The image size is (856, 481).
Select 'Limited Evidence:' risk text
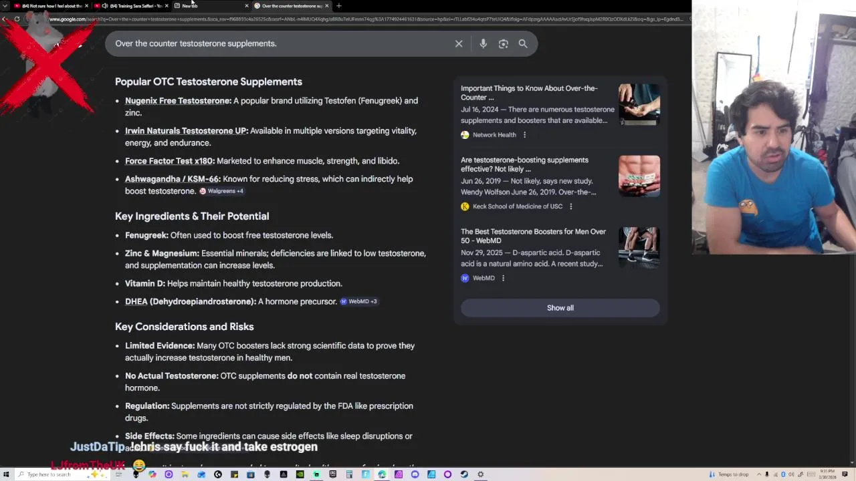[x=160, y=345]
